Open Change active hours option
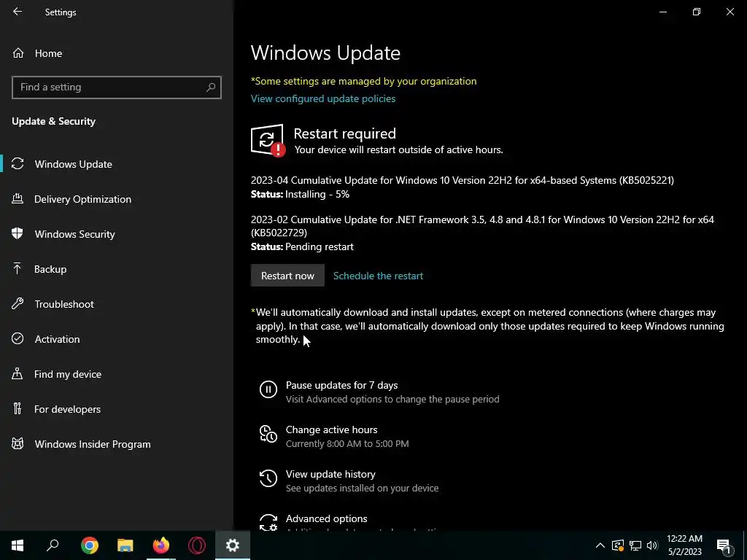747x560 pixels. [332, 429]
